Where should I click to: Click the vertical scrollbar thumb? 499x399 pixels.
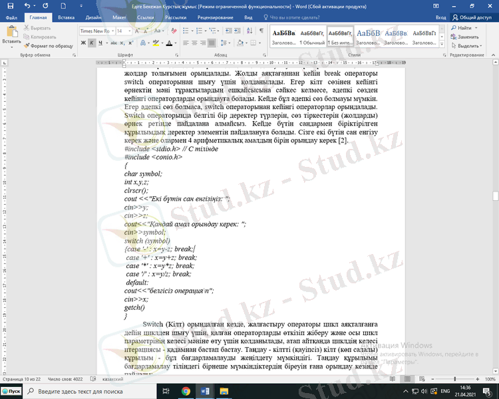click(x=496, y=196)
